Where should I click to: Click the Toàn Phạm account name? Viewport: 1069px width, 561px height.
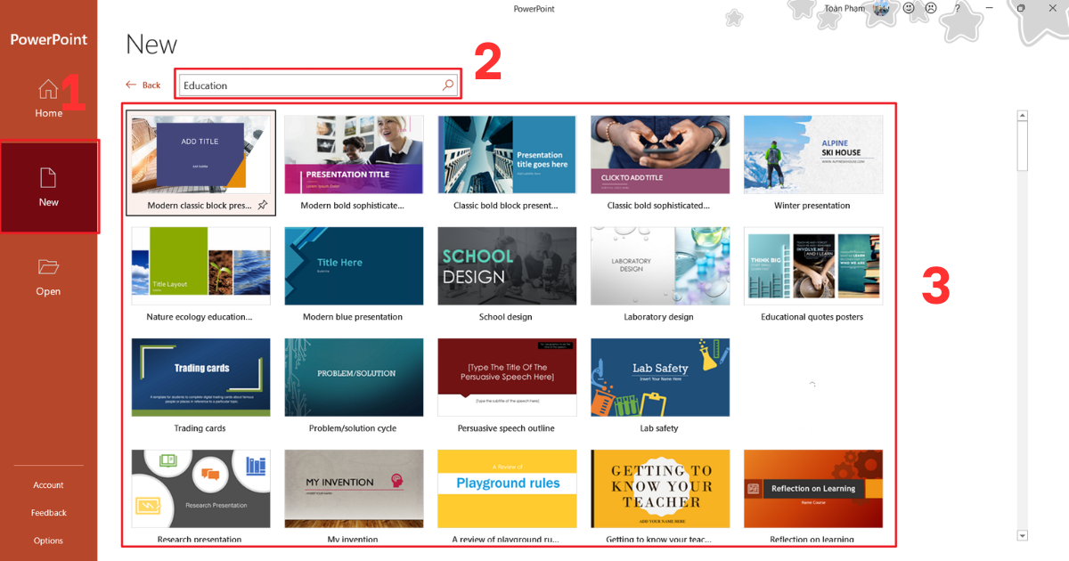click(x=845, y=9)
